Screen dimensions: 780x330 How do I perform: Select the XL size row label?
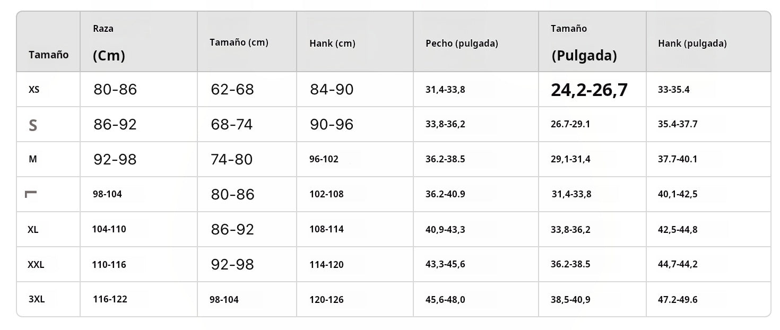click(x=33, y=230)
